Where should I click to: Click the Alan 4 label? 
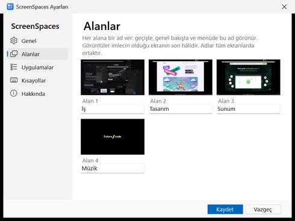tap(90, 160)
